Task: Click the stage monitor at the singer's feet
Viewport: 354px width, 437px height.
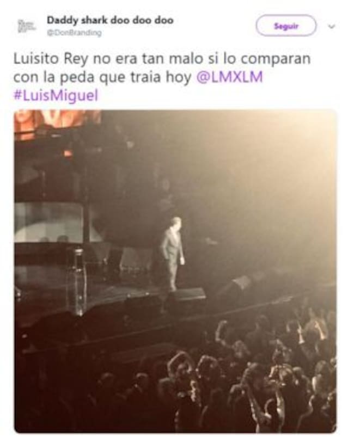Action: (186, 294)
